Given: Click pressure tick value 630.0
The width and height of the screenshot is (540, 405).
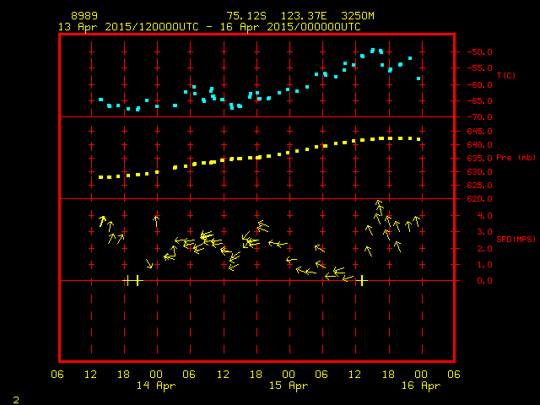Looking at the screenshot, I should point(479,172).
